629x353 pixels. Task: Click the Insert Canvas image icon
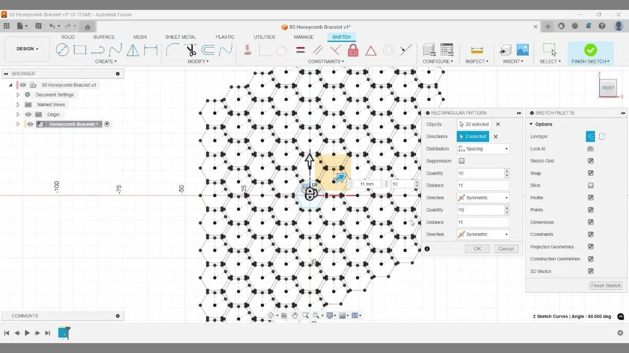coord(522,49)
